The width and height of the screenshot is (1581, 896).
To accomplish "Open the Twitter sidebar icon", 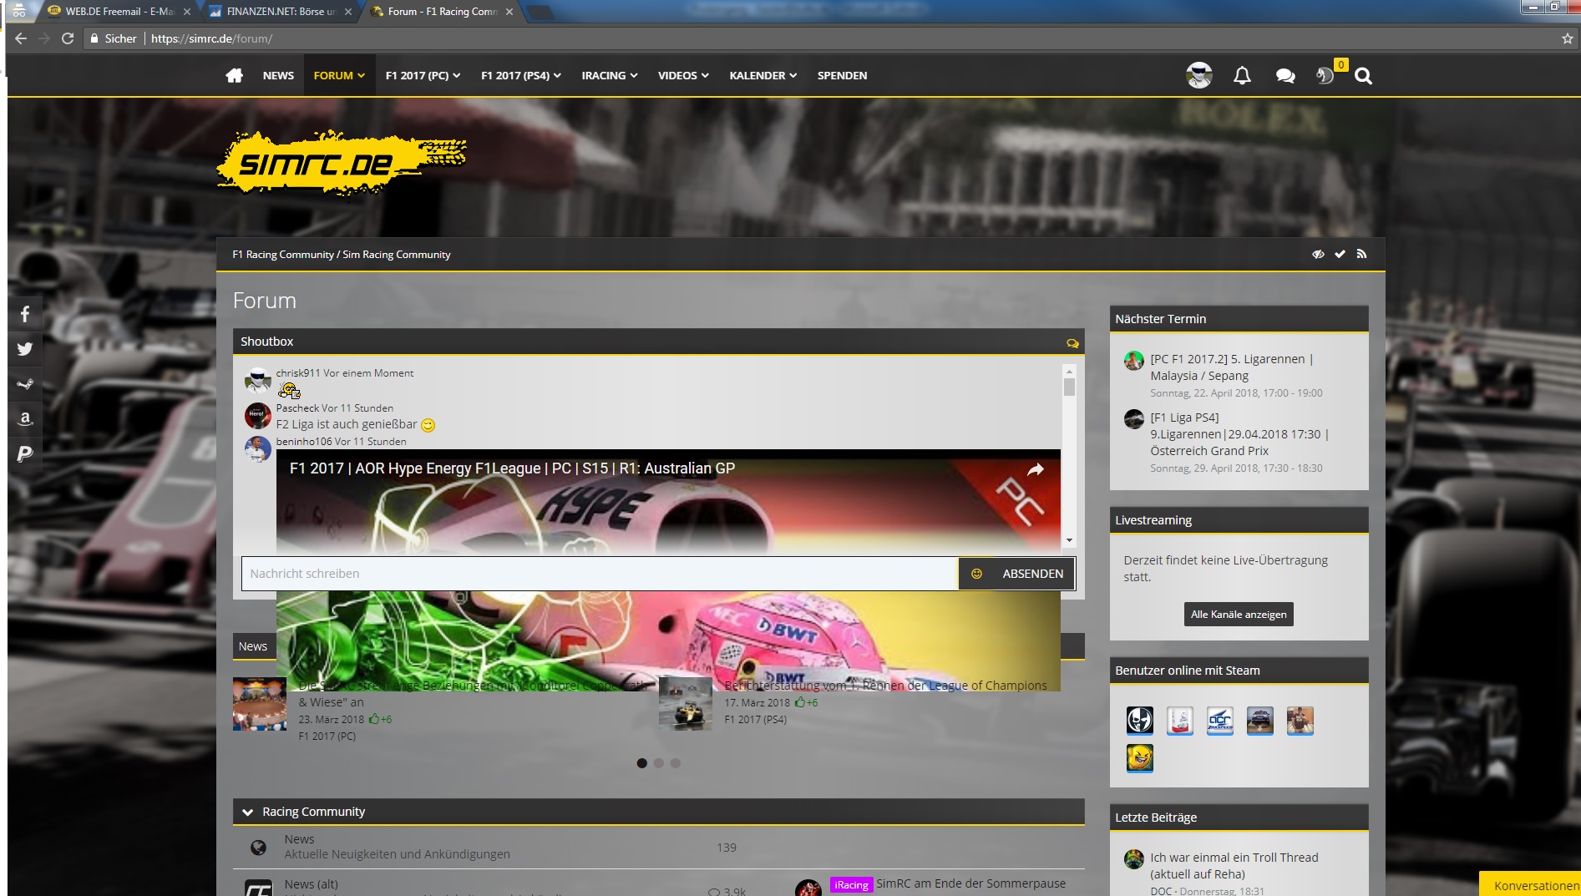I will [25, 349].
